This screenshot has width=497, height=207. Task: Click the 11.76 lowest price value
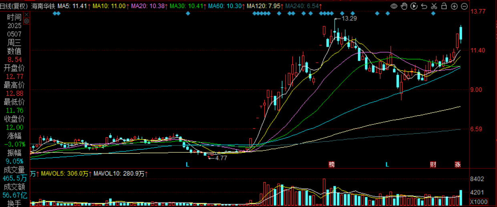click(14, 110)
